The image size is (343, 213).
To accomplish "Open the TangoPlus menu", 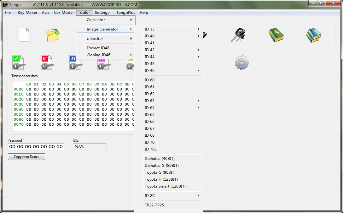I will [126, 13].
